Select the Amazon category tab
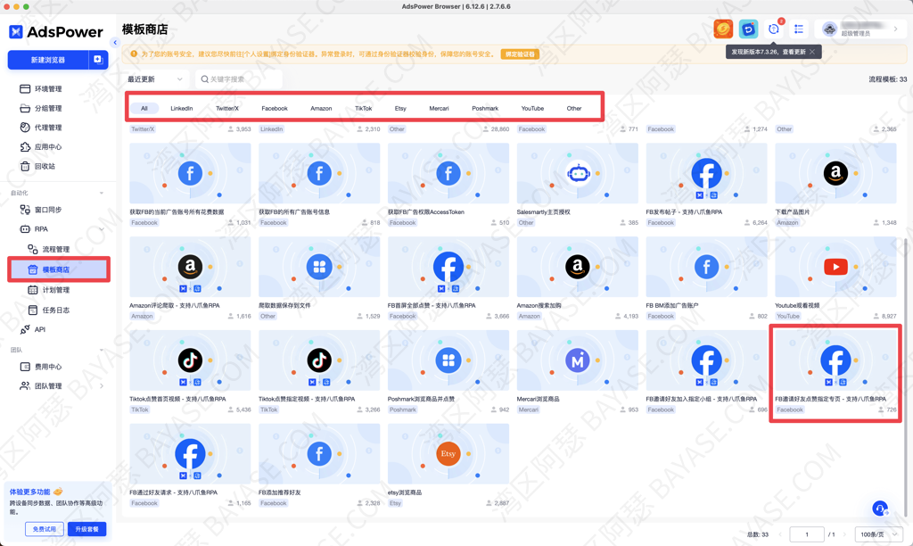913x546 pixels. point(321,108)
